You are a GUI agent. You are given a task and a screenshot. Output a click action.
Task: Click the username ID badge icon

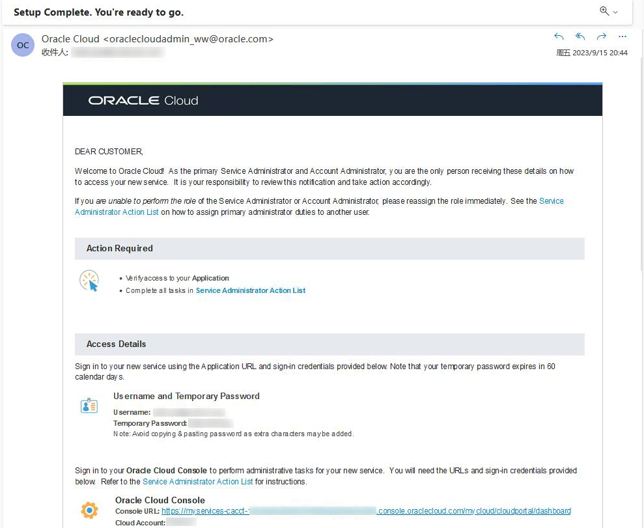[89, 406]
